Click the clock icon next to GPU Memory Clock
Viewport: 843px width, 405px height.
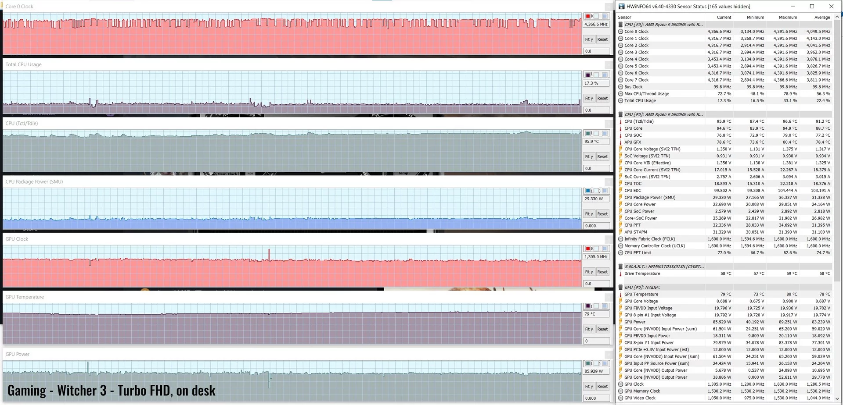click(620, 391)
